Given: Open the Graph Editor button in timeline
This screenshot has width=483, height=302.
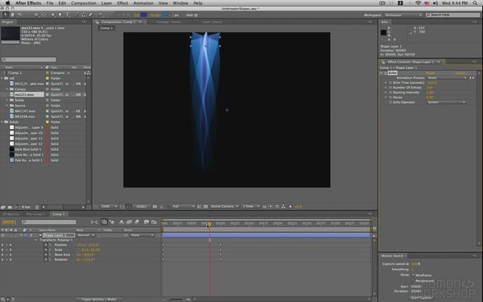Looking at the screenshot, I should tap(154, 222).
